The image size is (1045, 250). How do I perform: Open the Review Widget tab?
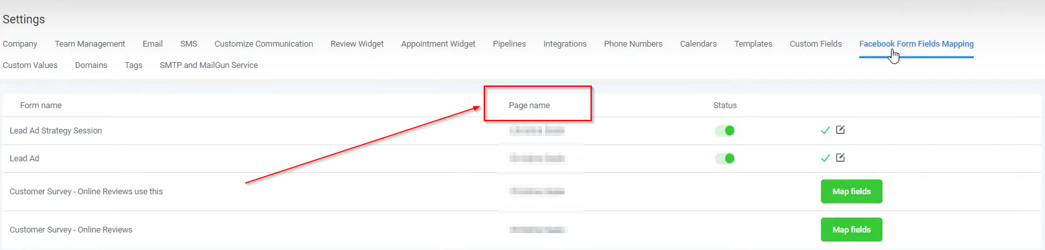tap(357, 44)
